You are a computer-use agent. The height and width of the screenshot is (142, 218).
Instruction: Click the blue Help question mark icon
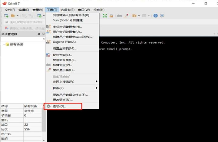pos(156,16)
